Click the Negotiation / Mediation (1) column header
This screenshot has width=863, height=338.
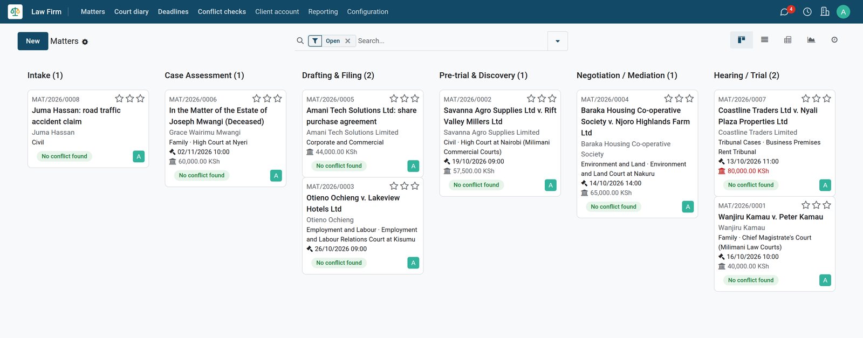click(627, 75)
